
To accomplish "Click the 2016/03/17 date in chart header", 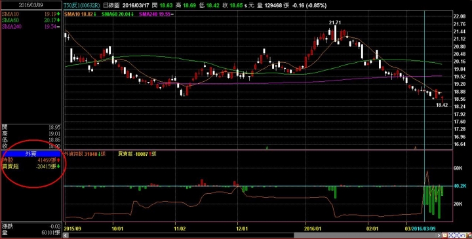I will [136, 5].
